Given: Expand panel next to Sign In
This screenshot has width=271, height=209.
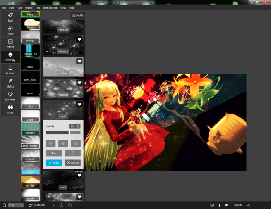Looking at the screenshot, I should 249,205.
